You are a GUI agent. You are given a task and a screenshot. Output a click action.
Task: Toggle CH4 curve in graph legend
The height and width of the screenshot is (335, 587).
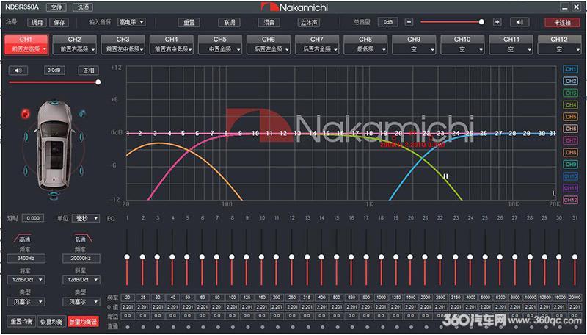[x=570, y=105]
